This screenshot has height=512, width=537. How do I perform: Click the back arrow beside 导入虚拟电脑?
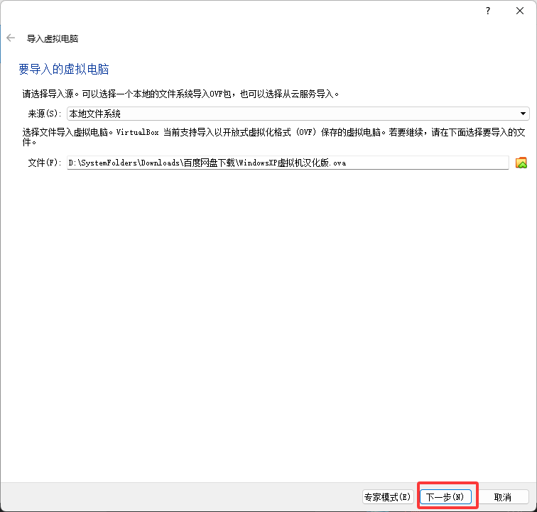pos(11,38)
